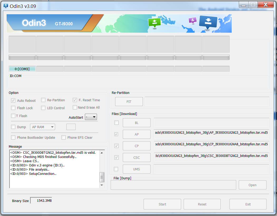Enable the Re-Partition checkbox

(43, 100)
